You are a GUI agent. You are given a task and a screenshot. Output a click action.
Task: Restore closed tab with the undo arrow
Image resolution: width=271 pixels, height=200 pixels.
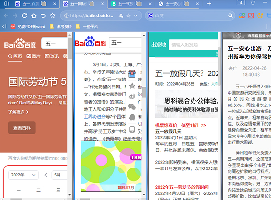tap(43, 16)
